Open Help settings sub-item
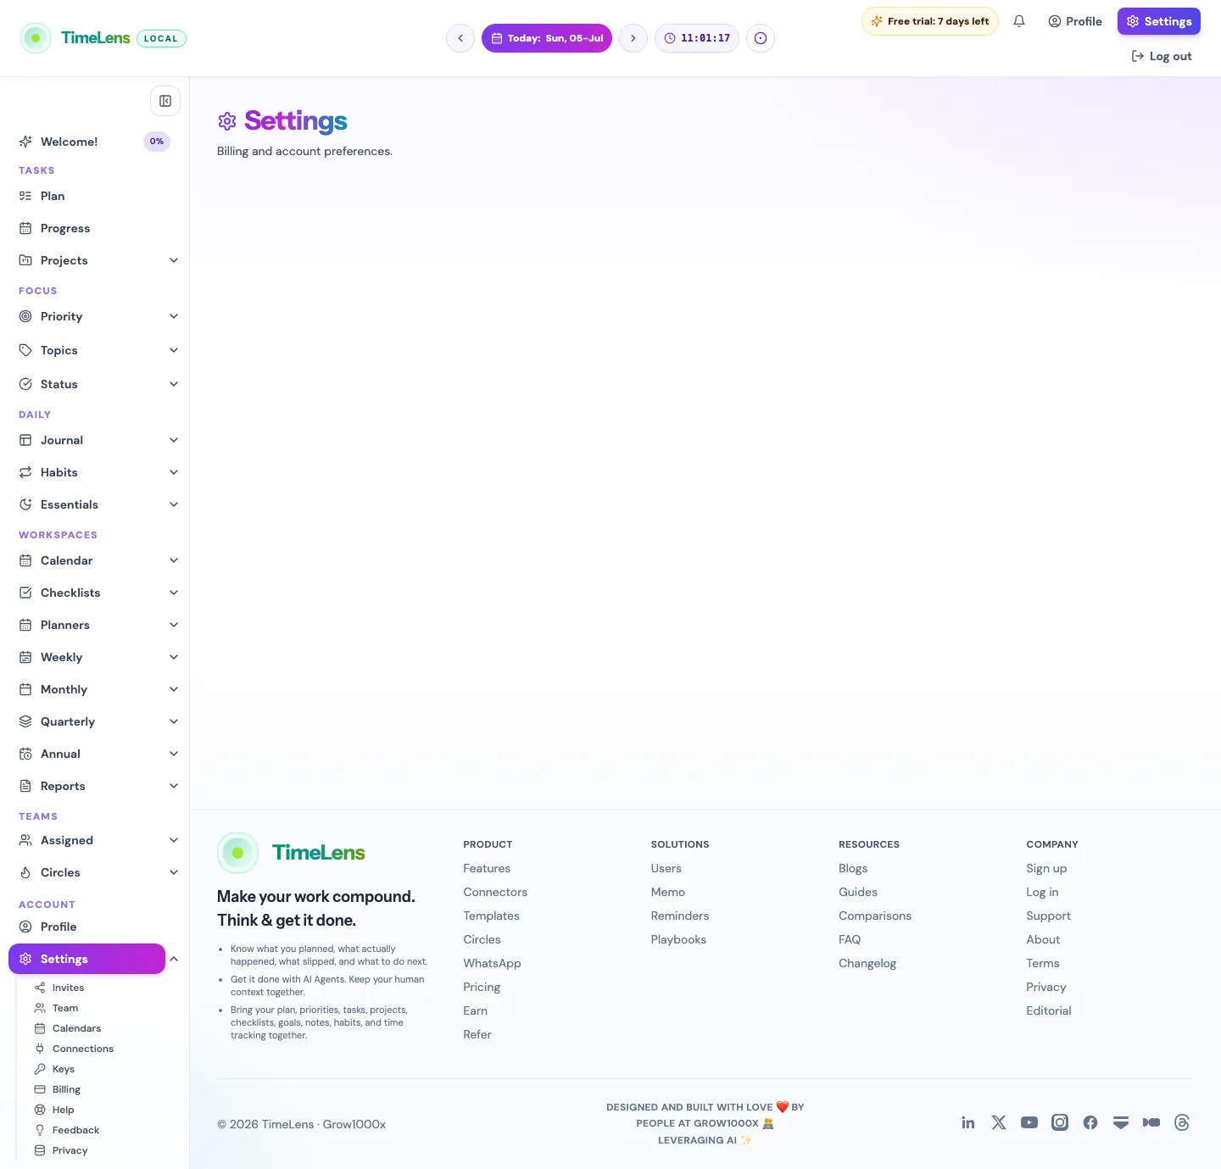The image size is (1221, 1169). pos(63,1110)
